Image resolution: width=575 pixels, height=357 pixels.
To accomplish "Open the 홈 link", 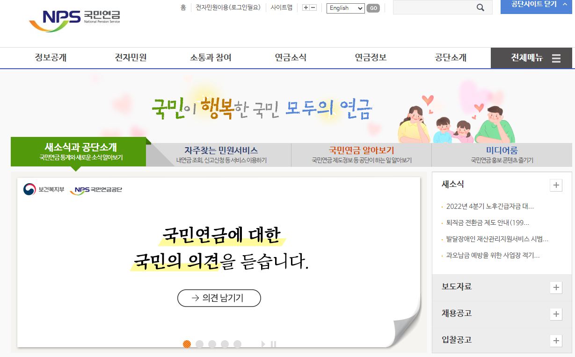I will pyautogui.click(x=183, y=7).
